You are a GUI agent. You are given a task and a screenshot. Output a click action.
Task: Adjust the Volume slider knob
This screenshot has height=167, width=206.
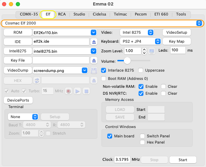point(127,61)
